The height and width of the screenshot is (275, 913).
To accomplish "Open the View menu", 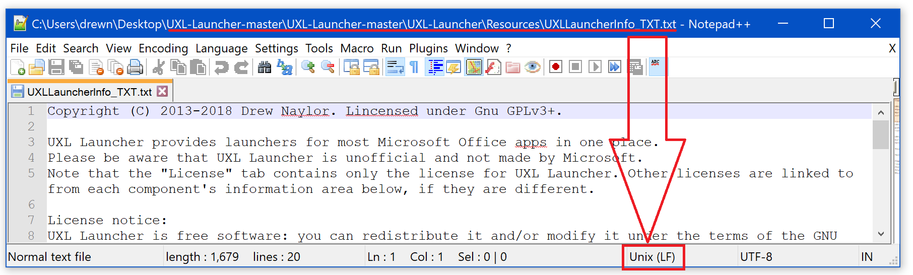I will 118,48.
